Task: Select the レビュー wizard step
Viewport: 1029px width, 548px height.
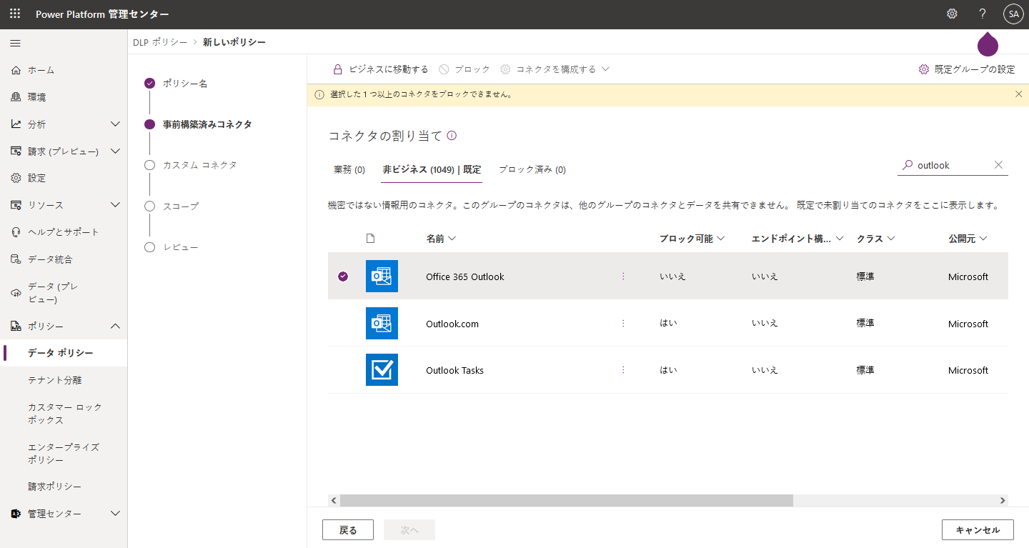Action: [180, 247]
